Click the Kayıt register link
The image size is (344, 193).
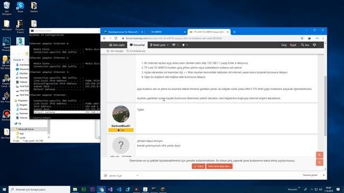click(293, 45)
